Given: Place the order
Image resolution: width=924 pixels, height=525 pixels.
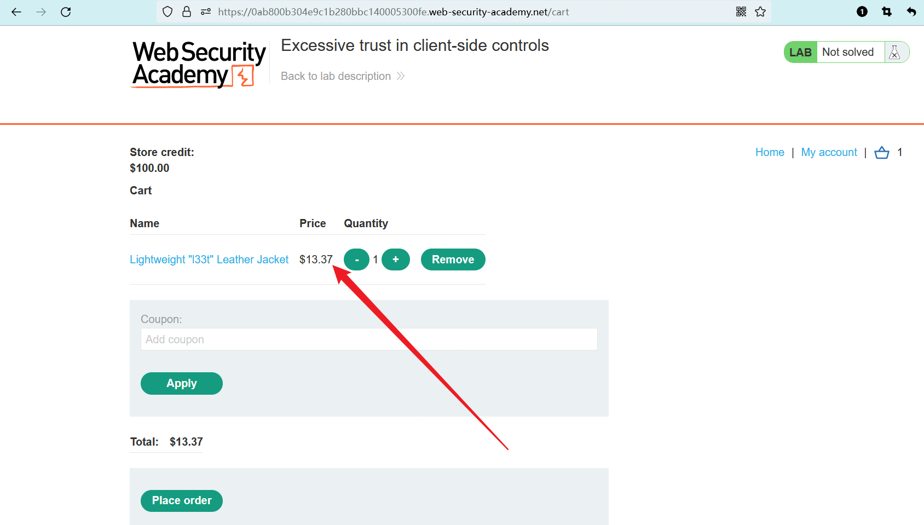Looking at the screenshot, I should (182, 500).
